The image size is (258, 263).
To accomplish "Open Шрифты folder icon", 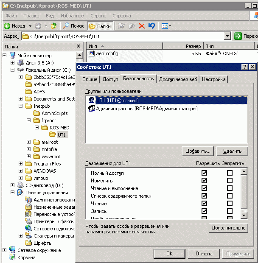I will click(28, 243).
